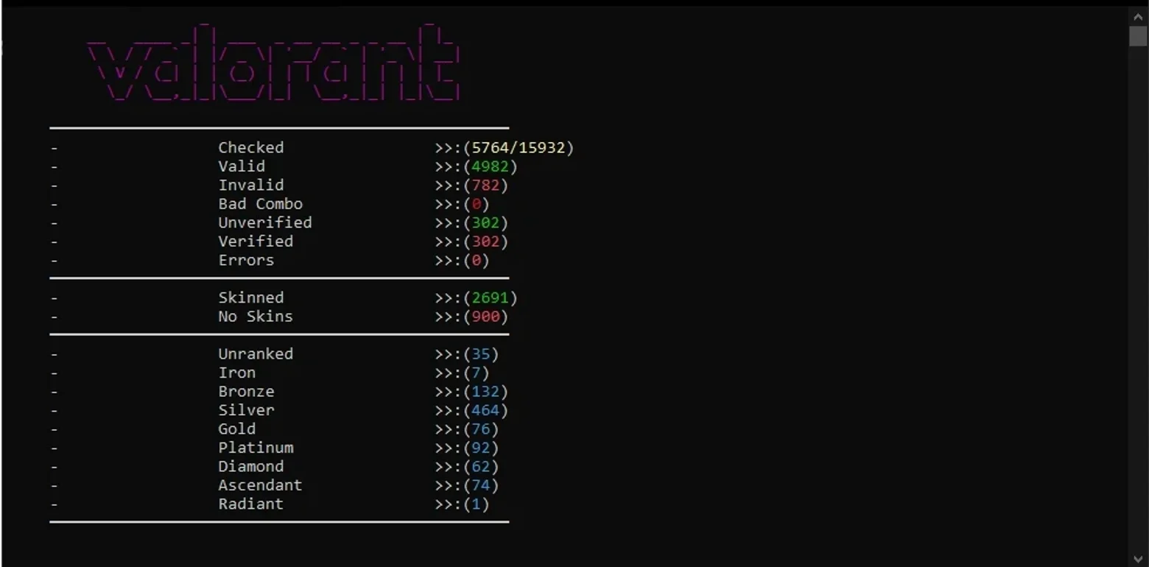Screen dimensions: 1149x567
Task: Select the No Skins count 900
Action: [485, 317]
